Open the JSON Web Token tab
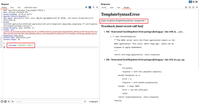This screenshot has height=104, width=199. pyautogui.click(x=31, y=7)
